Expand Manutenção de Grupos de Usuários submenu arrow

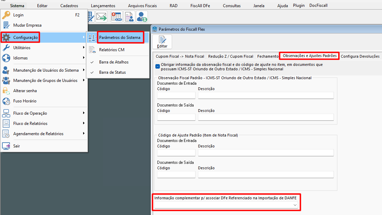[x=83, y=80]
